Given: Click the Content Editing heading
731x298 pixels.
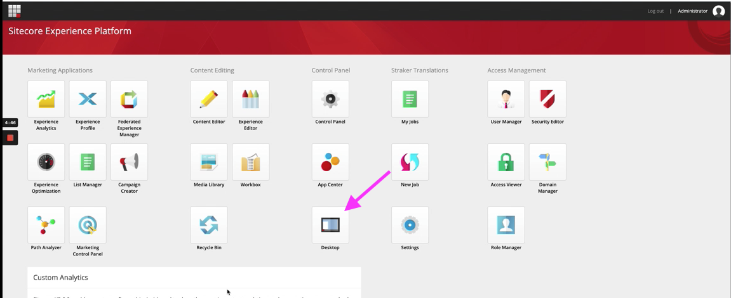Looking at the screenshot, I should (x=212, y=70).
